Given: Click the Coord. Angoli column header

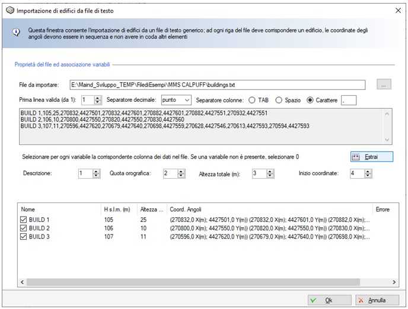Looking at the screenshot, I should [x=185, y=209].
